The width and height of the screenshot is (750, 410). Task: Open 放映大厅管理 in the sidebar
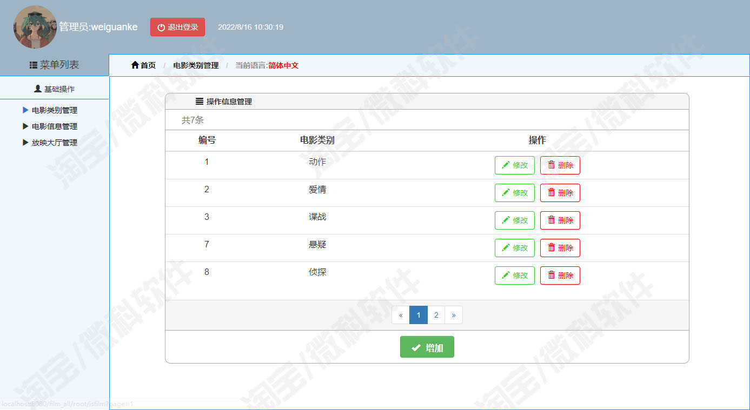tap(54, 143)
